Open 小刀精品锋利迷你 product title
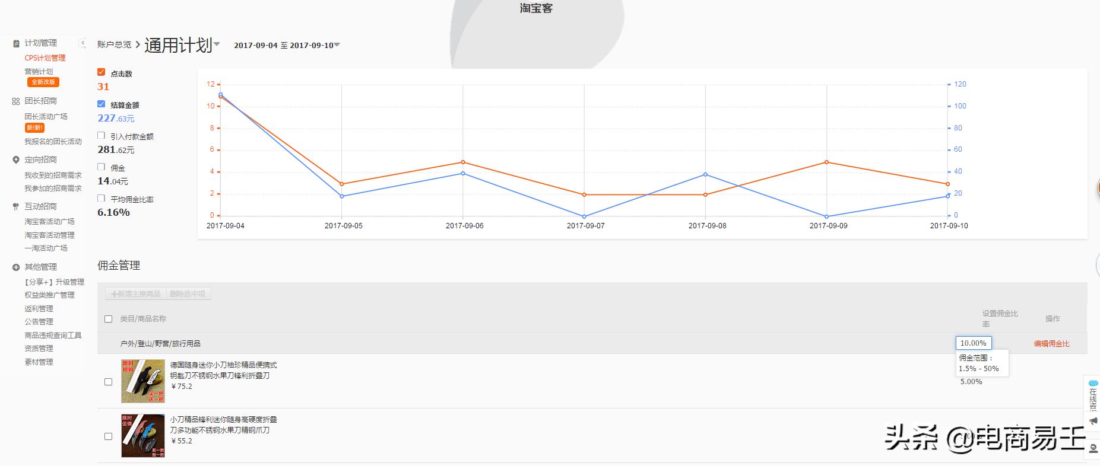The width and height of the screenshot is (1100, 466). 223,425
